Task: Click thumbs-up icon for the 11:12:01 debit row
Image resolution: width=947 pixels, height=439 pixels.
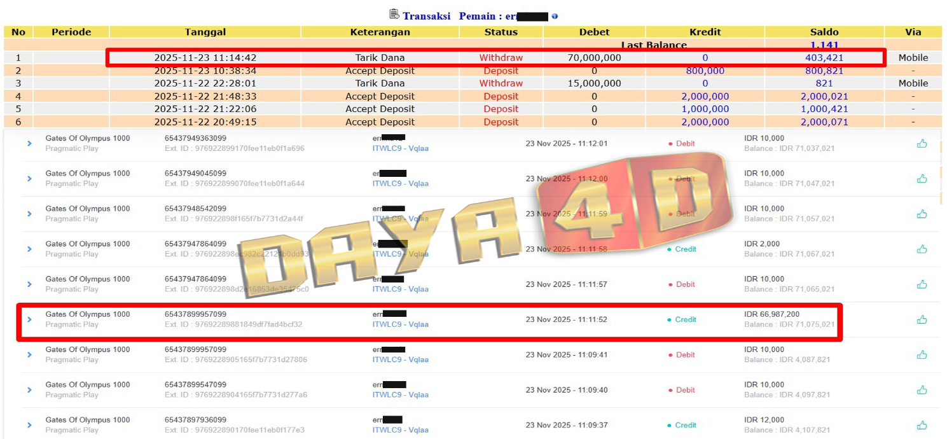Action: (922, 144)
